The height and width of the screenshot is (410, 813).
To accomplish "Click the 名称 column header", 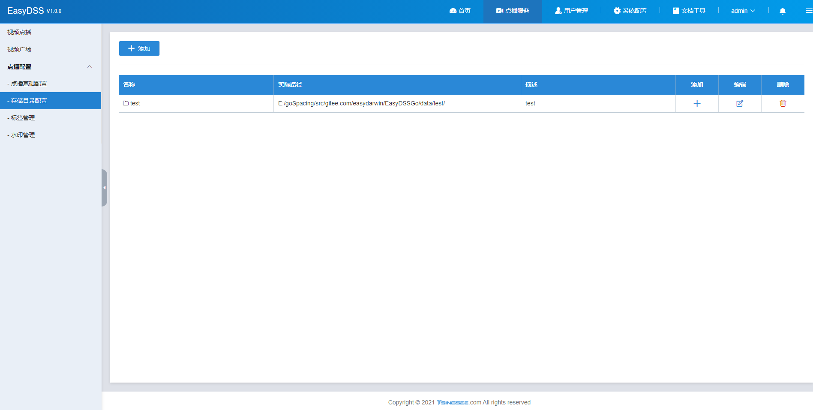I will coord(196,84).
